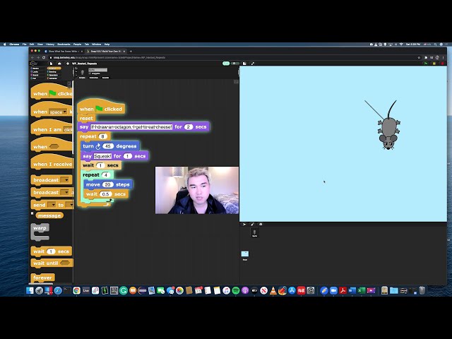Open message dropdown in first broadcast block
The height and width of the screenshot is (339, 452).
click(x=66, y=180)
